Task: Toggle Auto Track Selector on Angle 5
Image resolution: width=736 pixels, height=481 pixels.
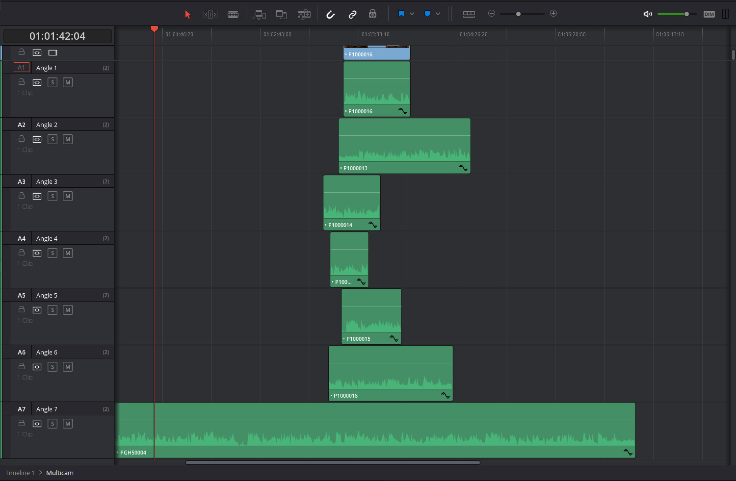Action: pos(37,310)
